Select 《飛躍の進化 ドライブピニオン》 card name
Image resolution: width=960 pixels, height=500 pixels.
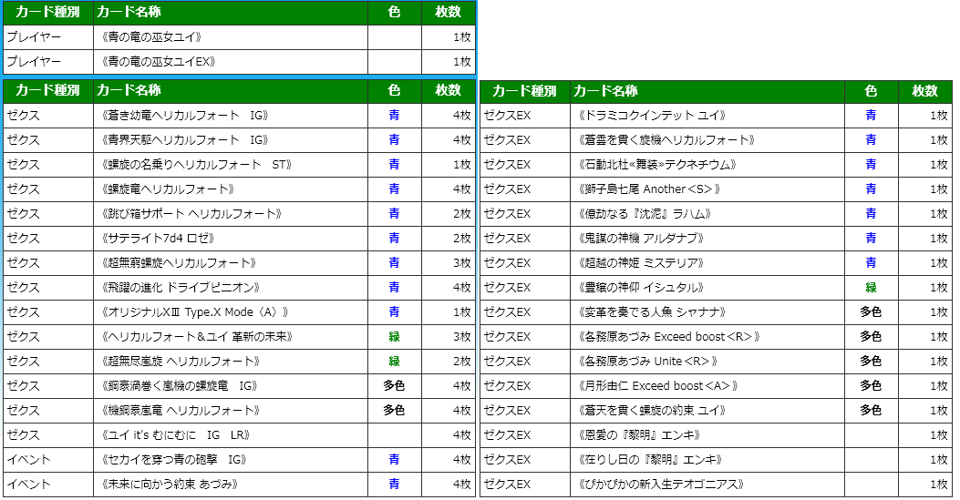click(x=181, y=287)
